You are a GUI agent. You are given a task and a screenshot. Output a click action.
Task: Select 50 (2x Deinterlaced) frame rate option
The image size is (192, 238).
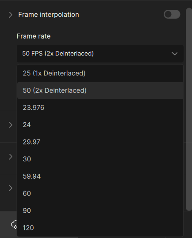pyautogui.click(x=100, y=90)
